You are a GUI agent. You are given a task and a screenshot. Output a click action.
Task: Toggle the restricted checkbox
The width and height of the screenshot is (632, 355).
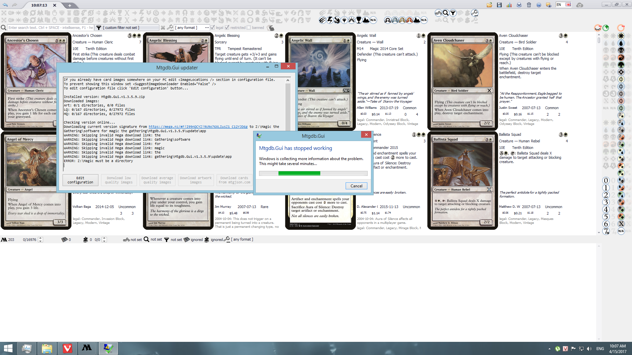point(227,28)
